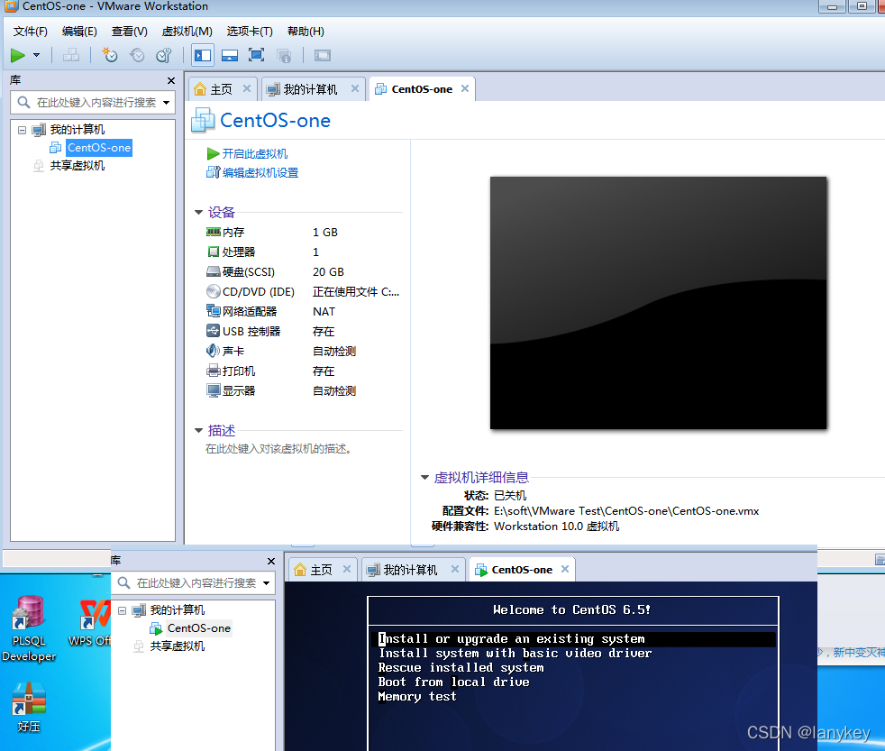The image size is (885, 751).
Task: Select highlighted CentOS-one in upper library tree
Action: point(99,147)
